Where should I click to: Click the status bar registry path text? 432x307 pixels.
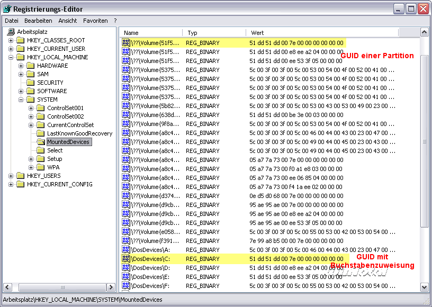click(83, 300)
